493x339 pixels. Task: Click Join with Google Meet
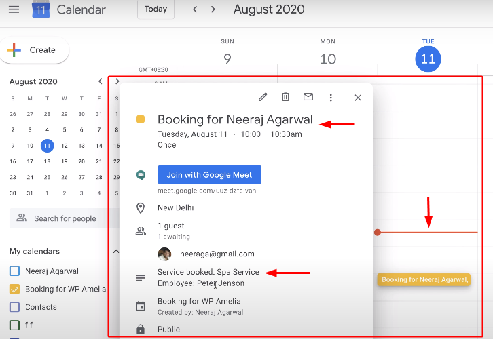(x=209, y=175)
